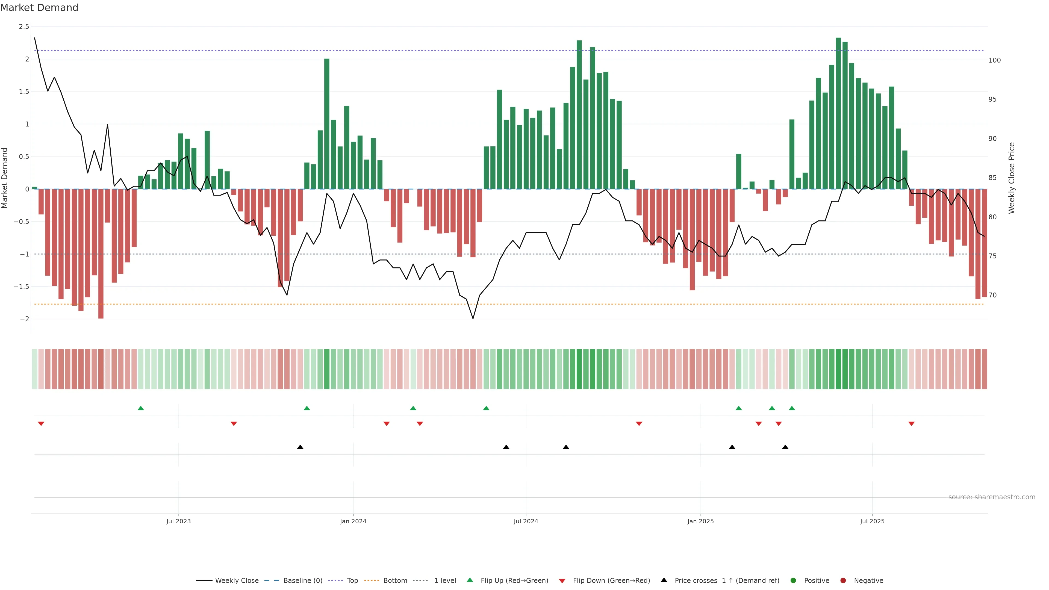Click the Weekly Close Price axis title
Viewport: 1049px width, 590px height.
pos(1012,178)
